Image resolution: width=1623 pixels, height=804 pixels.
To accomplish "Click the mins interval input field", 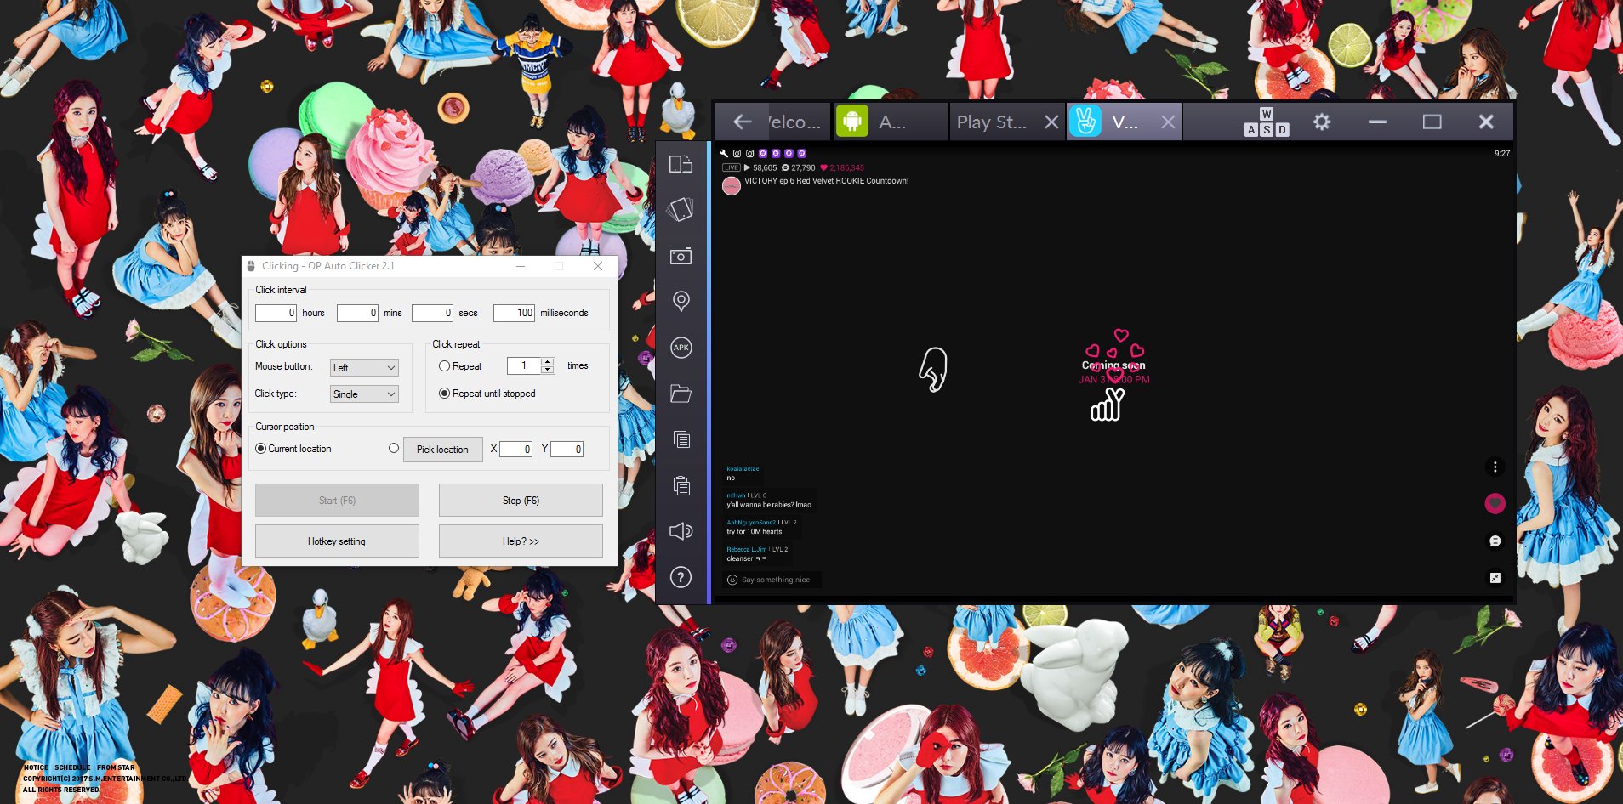I will pyautogui.click(x=357, y=313).
